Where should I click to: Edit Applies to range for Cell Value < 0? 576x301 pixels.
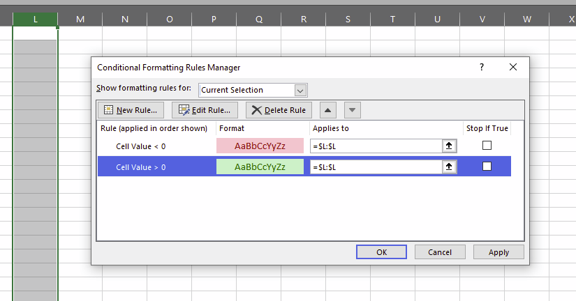click(x=376, y=146)
